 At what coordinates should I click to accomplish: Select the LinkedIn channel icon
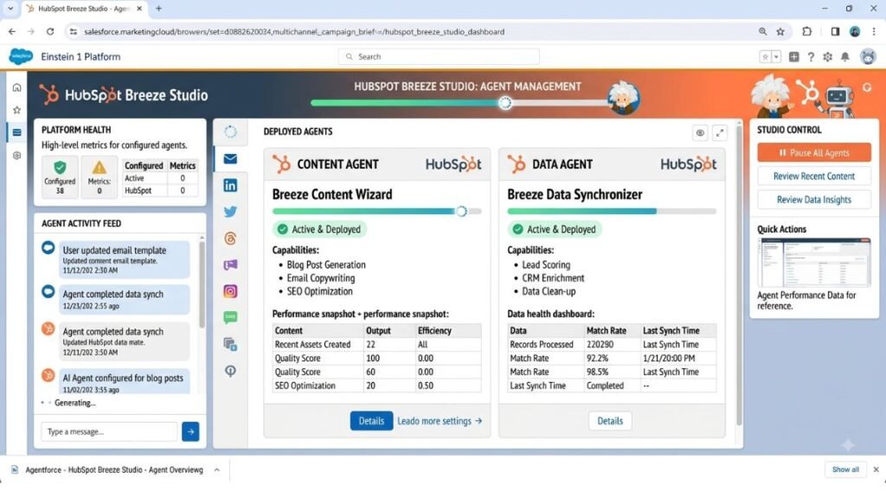pos(230,185)
